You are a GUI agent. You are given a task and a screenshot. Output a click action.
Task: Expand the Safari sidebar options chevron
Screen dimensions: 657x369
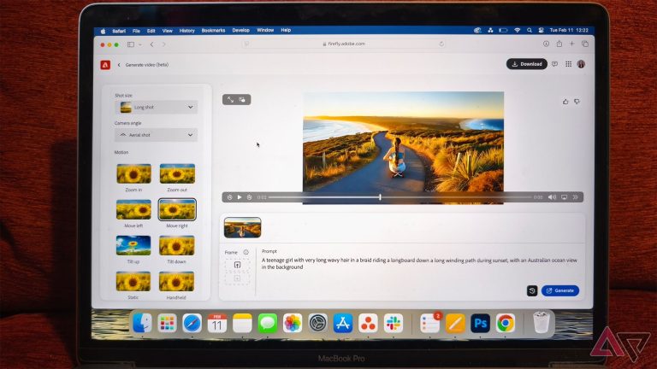[x=140, y=44]
